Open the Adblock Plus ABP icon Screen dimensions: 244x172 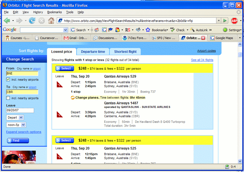point(234,21)
